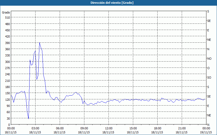Click the 300 y-axis tick label
This screenshot has height=135, width=217.
[x=8, y=62]
